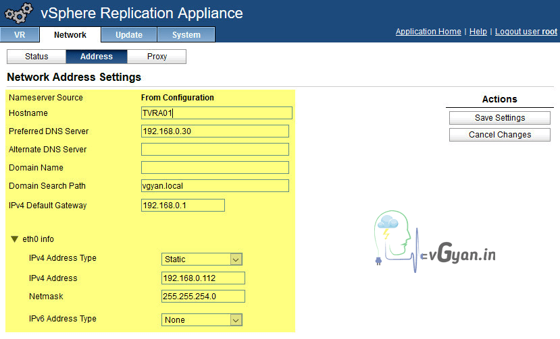Click the IPv4 Address field
Viewport: 560px width, 339px height.
pyautogui.click(x=203, y=278)
